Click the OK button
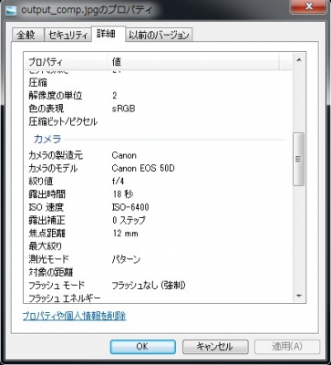This screenshot has width=331, height=365. (x=142, y=347)
